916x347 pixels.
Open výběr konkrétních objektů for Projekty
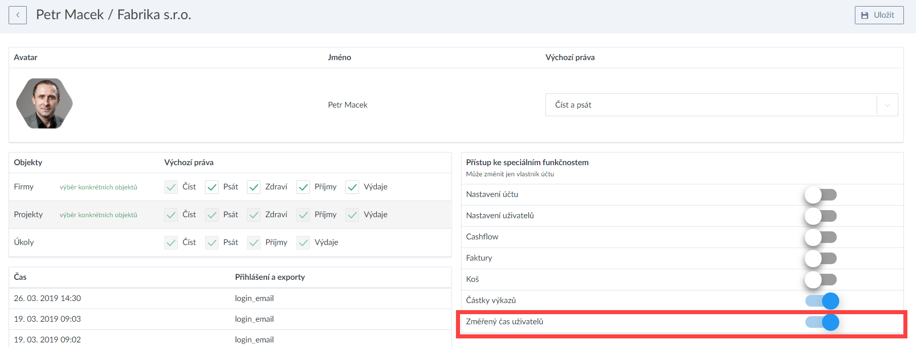[98, 215]
